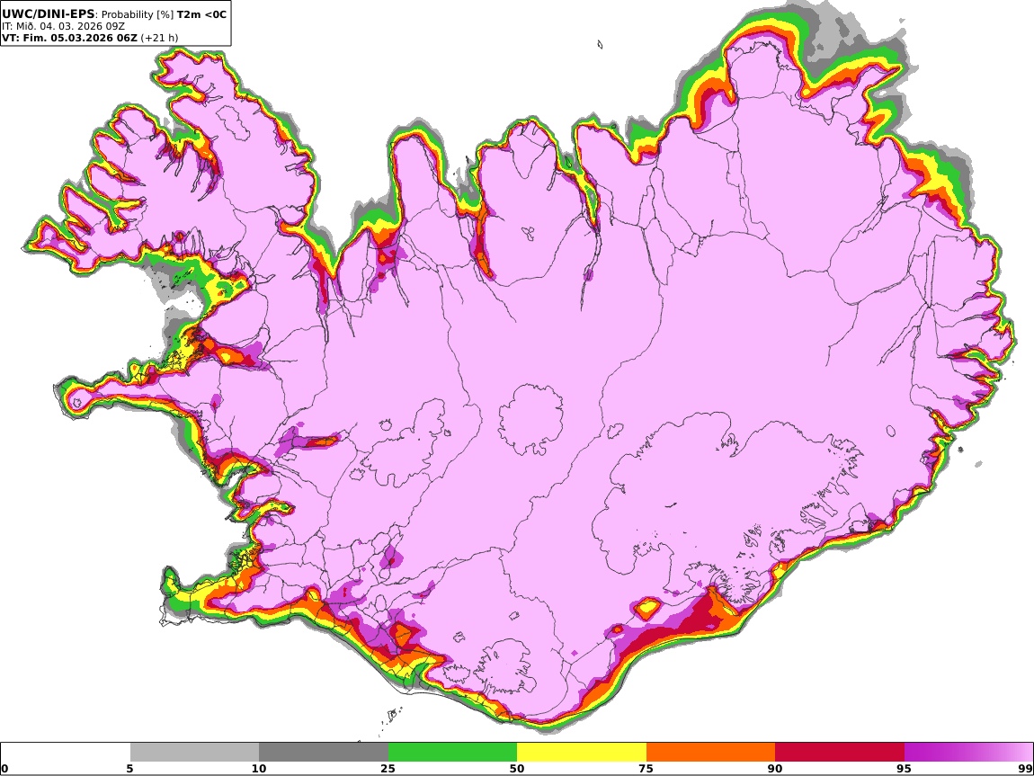Click the legend value '99'

1025,769
